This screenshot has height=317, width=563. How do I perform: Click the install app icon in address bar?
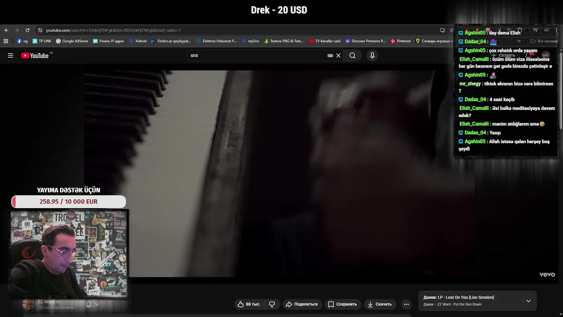click(442, 30)
